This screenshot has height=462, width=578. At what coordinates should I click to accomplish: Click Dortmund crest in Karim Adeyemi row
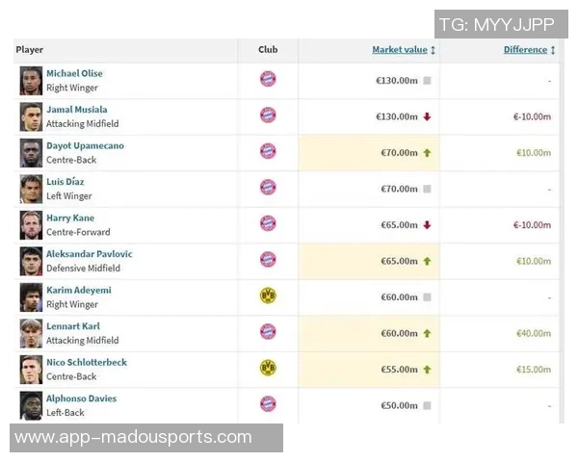[x=268, y=296]
